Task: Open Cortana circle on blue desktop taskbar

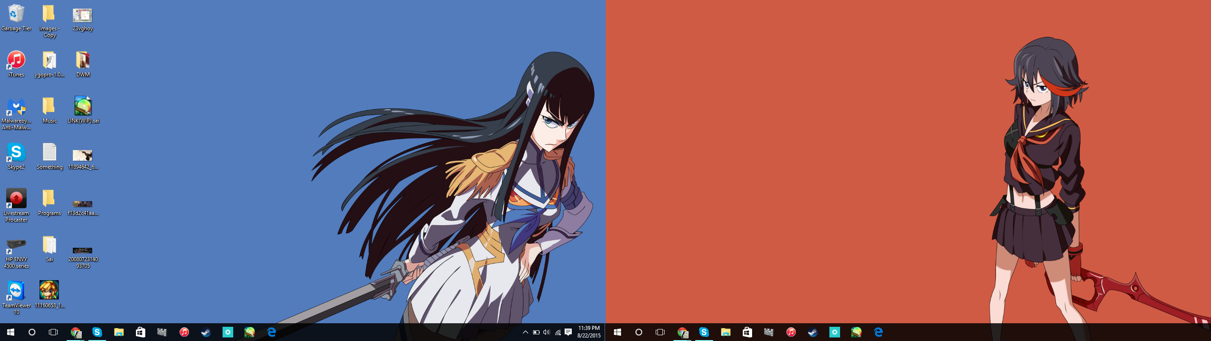Action: (32, 332)
